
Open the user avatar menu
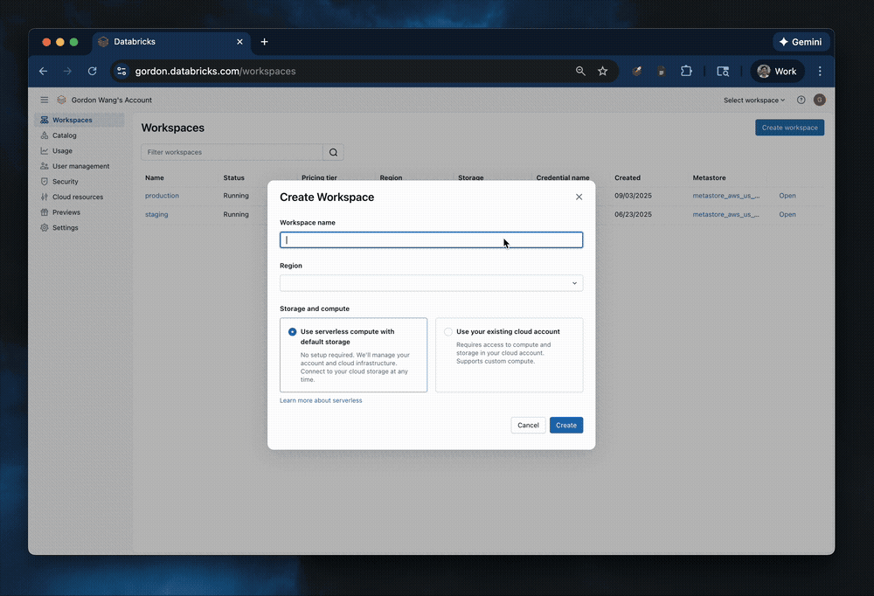click(x=819, y=100)
